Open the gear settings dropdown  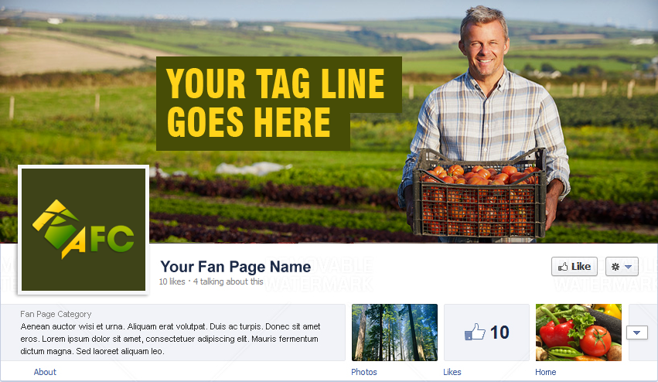click(x=622, y=267)
